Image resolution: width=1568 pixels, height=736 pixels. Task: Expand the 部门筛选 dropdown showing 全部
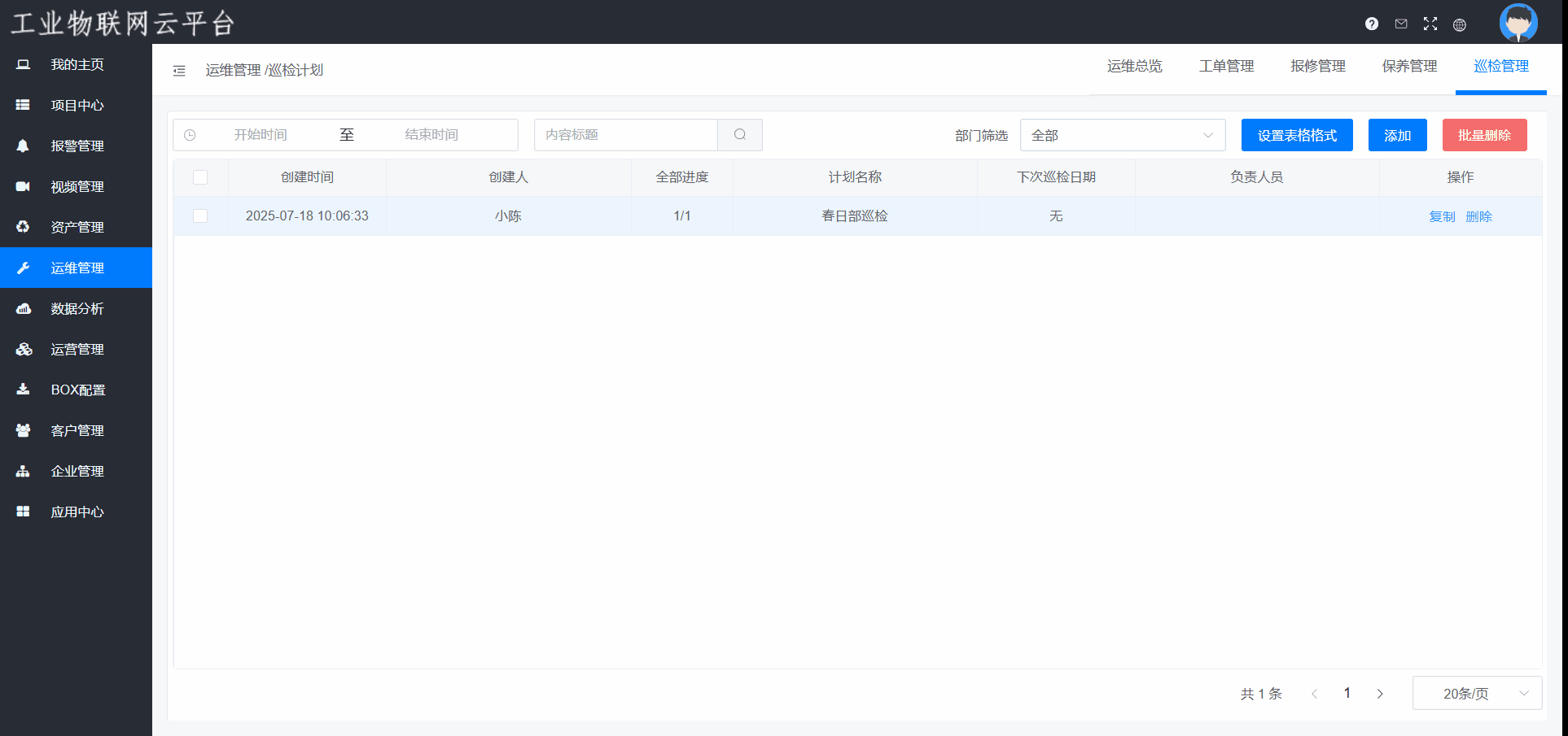tap(1122, 135)
